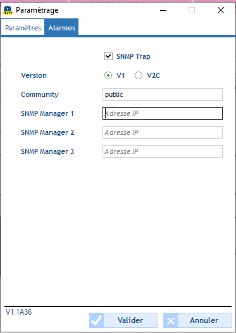The height and width of the screenshot is (333, 236).
Task: Select the V1 version radio button
Action: coord(108,75)
